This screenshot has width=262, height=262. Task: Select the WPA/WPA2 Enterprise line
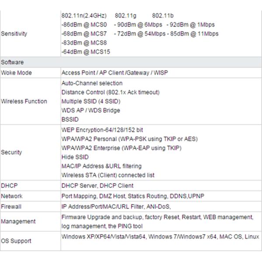pyautogui.click(x=122, y=148)
